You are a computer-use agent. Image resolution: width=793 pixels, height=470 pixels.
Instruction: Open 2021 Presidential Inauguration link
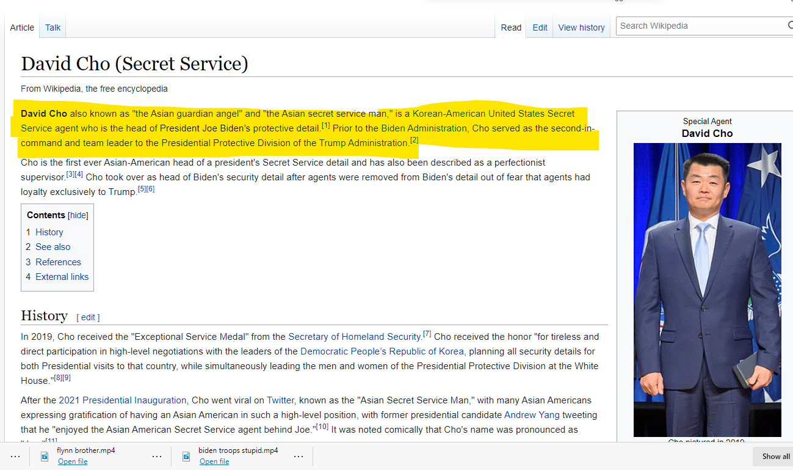[x=122, y=400]
